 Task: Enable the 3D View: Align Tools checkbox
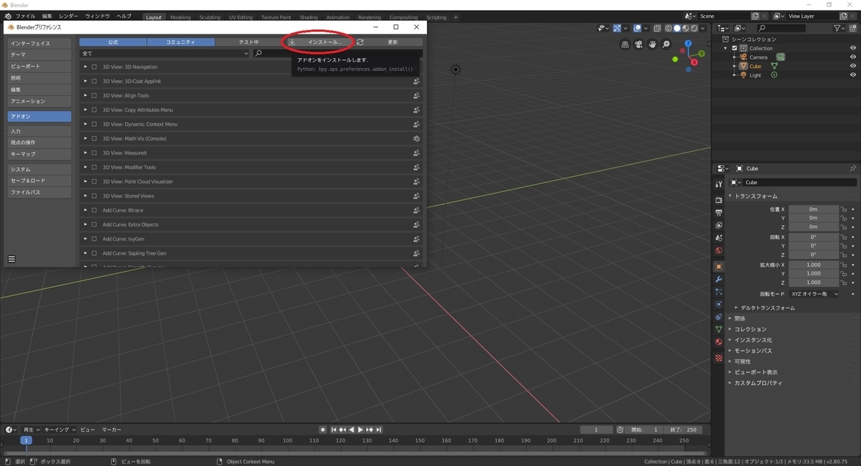[94, 95]
